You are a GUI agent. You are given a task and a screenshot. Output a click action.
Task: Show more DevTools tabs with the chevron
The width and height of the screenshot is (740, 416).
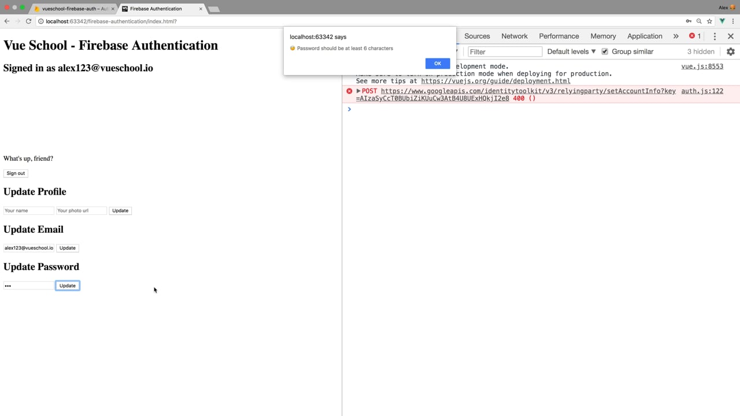tap(676, 36)
